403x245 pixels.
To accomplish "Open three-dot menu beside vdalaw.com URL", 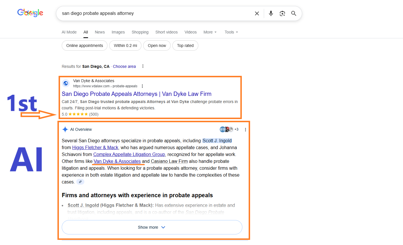I will pos(142,86).
